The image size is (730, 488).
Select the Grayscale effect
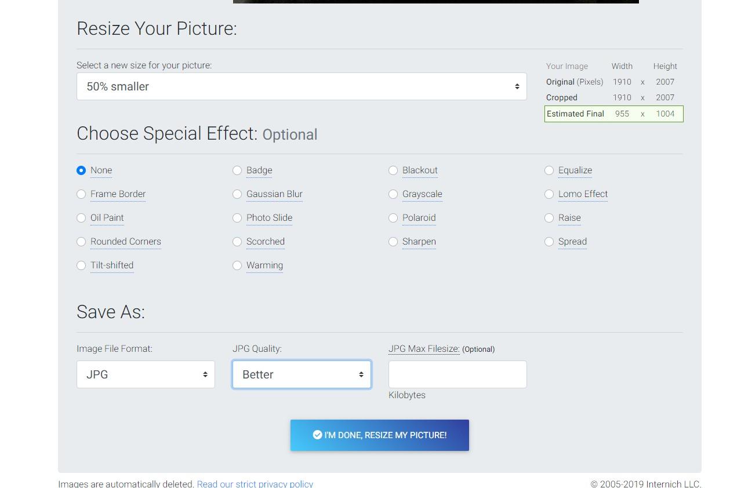(393, 194)
